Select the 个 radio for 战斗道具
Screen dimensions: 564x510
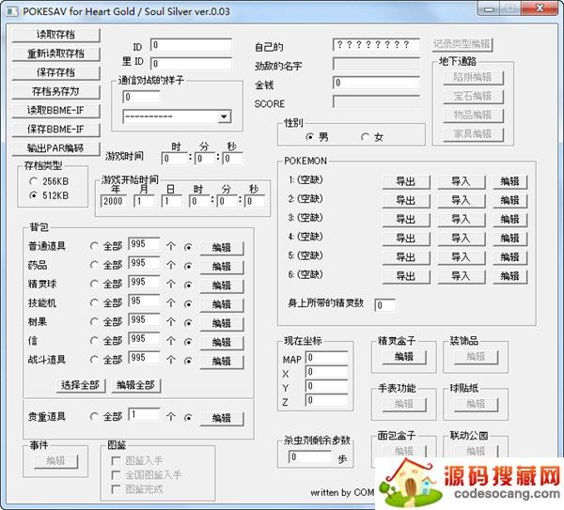[188, 361]
